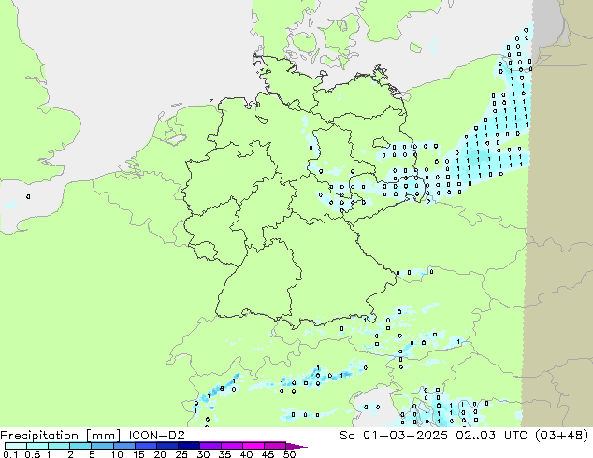The height and width of the screenshot is (458, 593).
Task: Click the 'Precipitation [mm]' title text
Action: click(60, 436)
